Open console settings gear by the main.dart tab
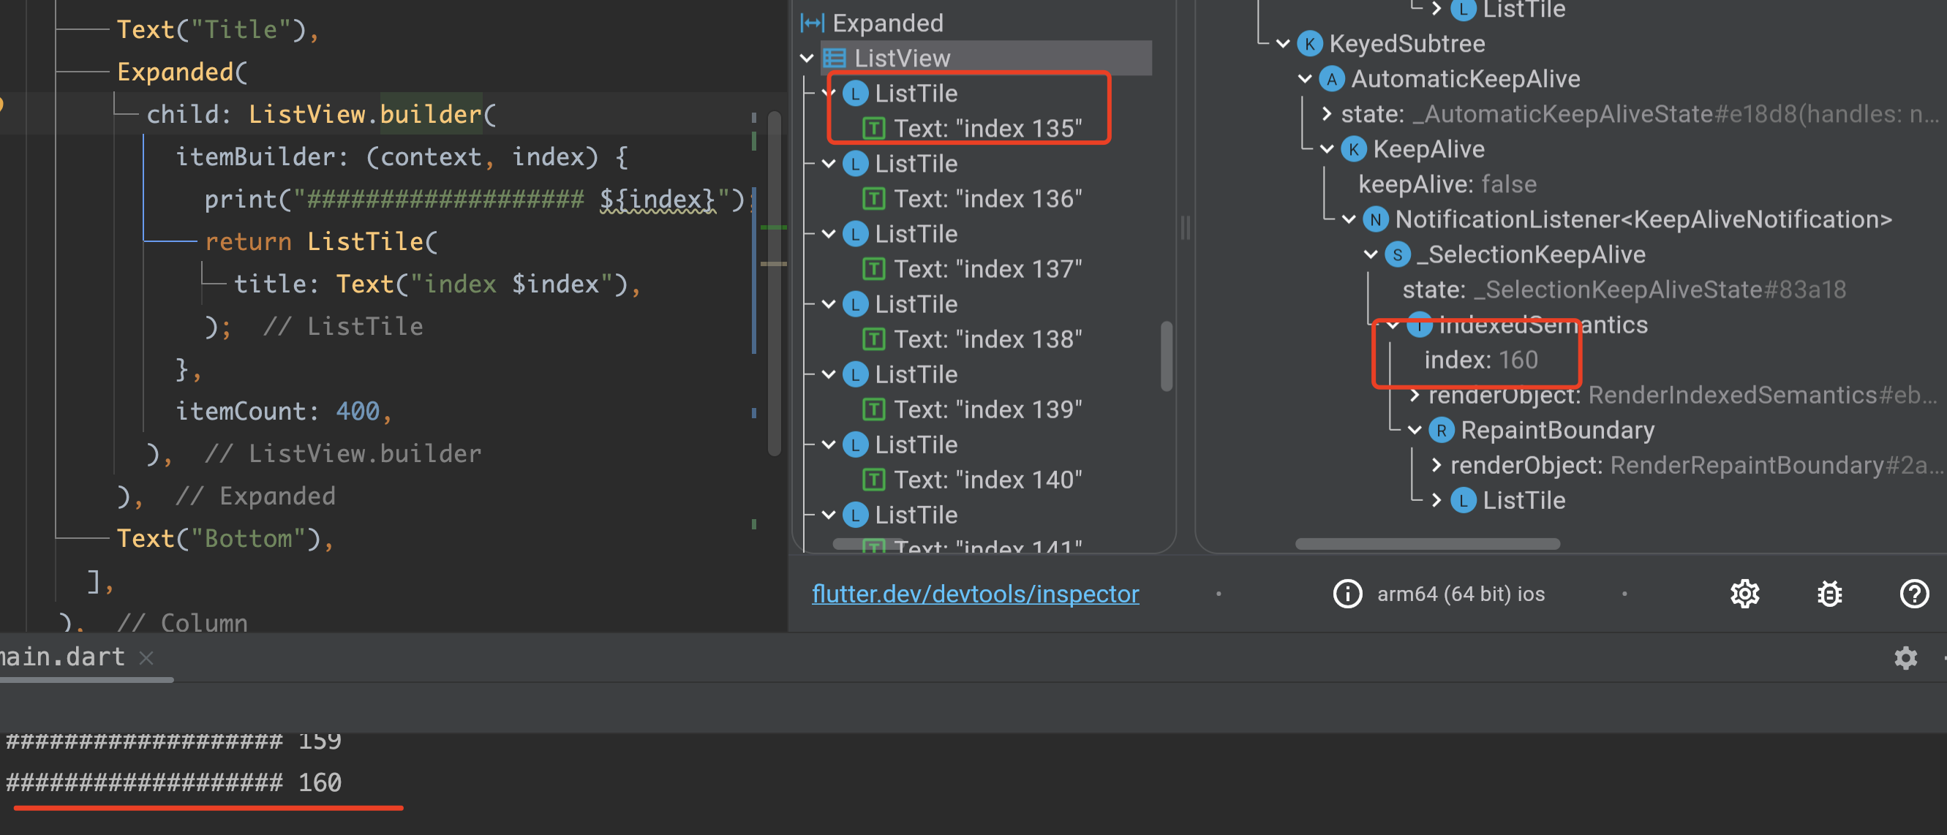 tap(1905, 658)
